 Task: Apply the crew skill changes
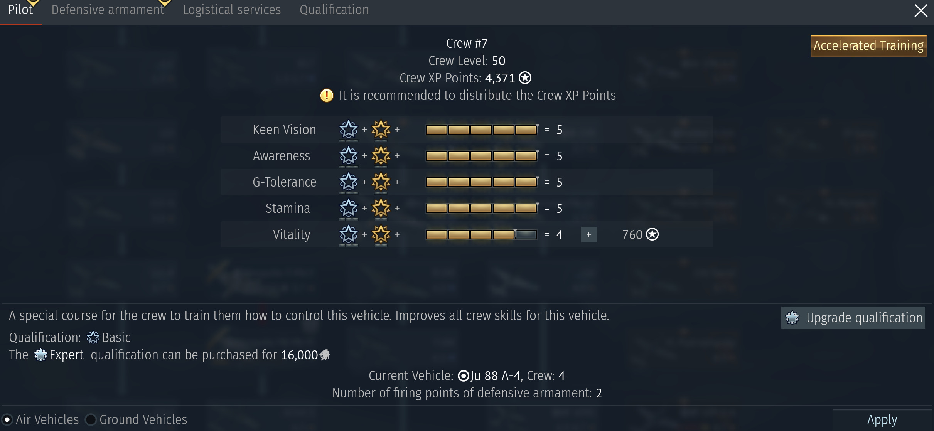[x=882, y=419]
